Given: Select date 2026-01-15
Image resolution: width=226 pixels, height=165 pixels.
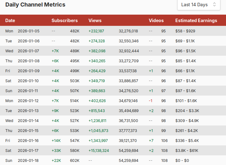Looking at the screenshot, I should [x=28, y=131].
